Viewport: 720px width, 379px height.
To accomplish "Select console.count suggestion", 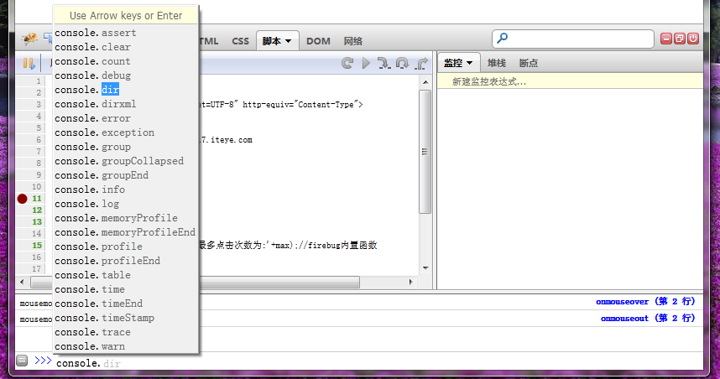I will 126,61.
